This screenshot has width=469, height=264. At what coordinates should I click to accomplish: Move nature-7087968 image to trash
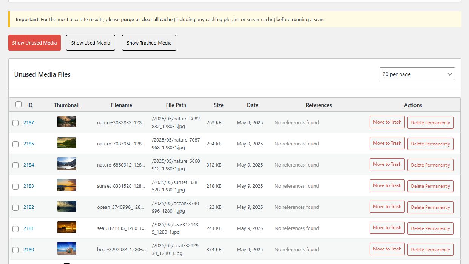point(387,143)
